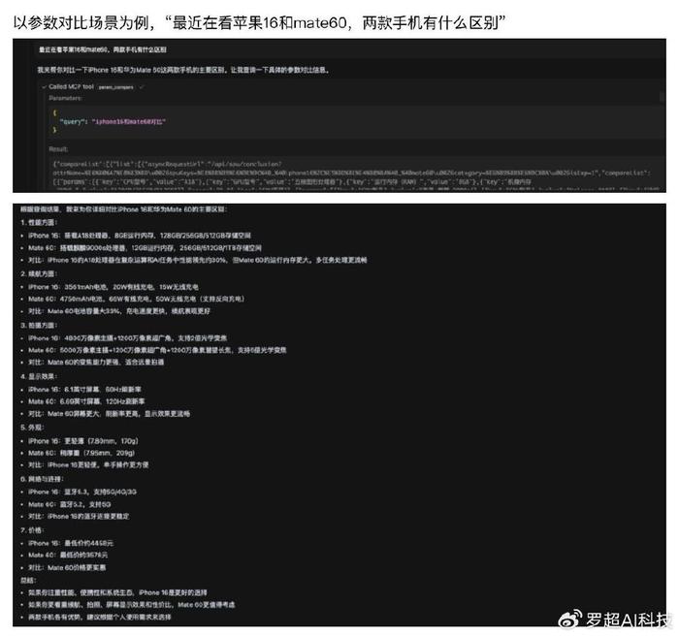Click the heading '6. 网络与连接'
Screen dimensions: 679x636
point(42,479)
